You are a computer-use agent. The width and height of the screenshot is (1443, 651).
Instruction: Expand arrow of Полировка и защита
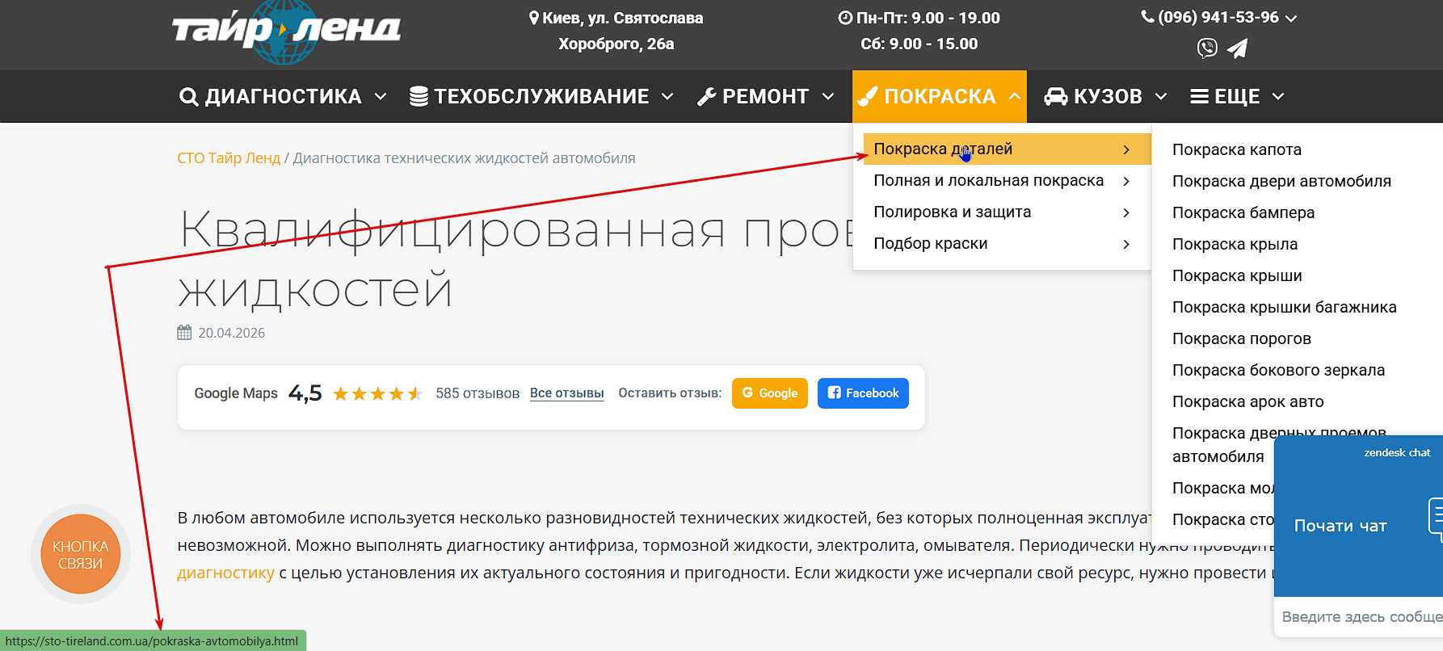(1126, 212)
